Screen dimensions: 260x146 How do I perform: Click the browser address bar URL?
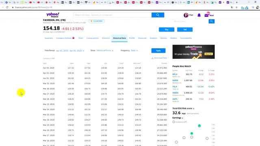33,7
